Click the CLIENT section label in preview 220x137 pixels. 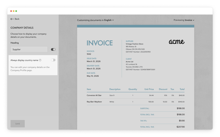(129, 59)
